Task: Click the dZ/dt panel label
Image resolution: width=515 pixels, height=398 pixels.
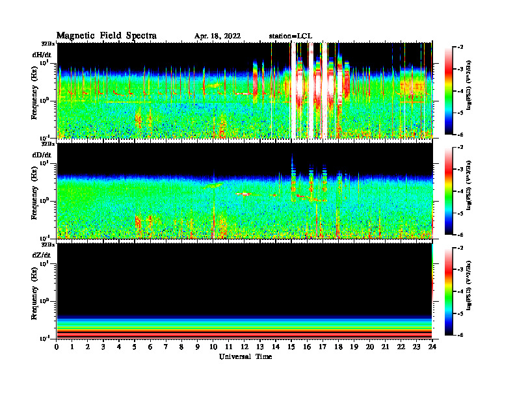Action: click(42, 255)
